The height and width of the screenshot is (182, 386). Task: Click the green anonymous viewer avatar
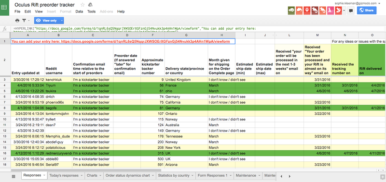291,10
